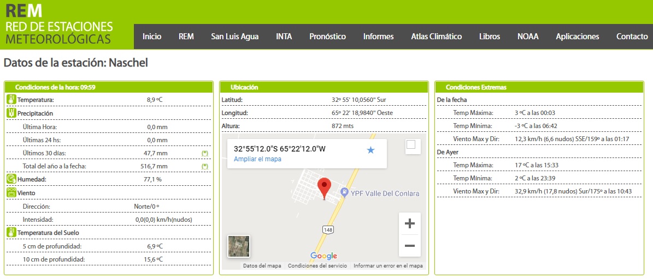Zoom out on the map

pos(409,246)
